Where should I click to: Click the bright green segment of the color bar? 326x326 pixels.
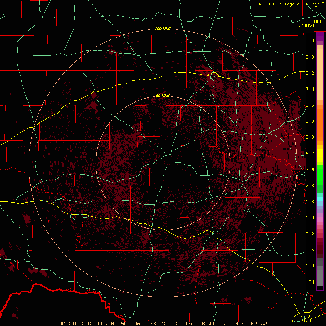click(x=320, y=175)
